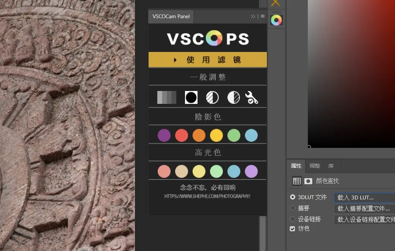This screenshot has height=251, width=395.
Task: Click the right-hatched half-circle contrast icon
Action: [234, 97]
